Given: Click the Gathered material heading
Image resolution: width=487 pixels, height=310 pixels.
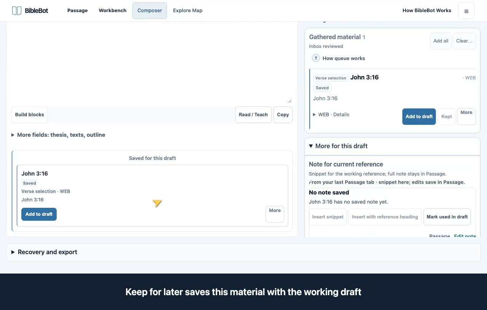Looking at the screenshot, I should (x=335, y=37).
